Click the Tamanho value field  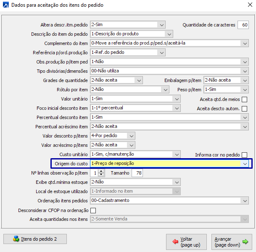pos(137,173)
